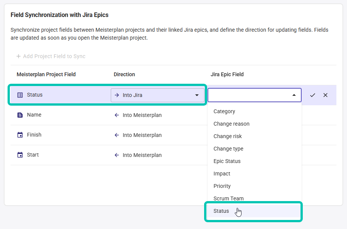Pick Epic Status from the list

click(254, 161)
